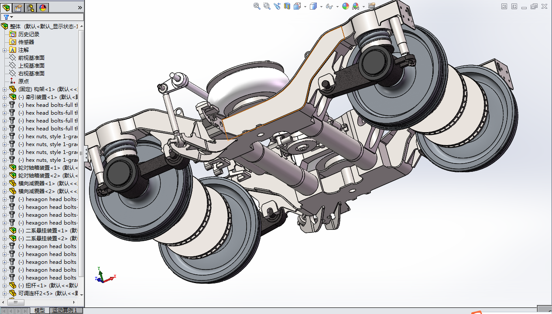Viewport: 552px width, 314px height.
Task: Collapse the left panel via splitter handle
Action: click(86, 154)
